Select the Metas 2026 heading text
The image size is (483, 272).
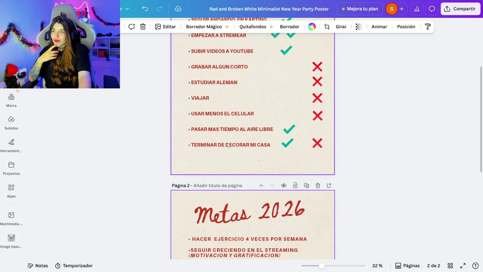coord(249,212)
